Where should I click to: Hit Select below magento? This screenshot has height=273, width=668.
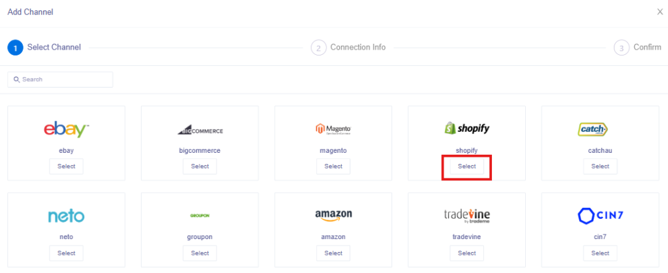pos(333,167)
